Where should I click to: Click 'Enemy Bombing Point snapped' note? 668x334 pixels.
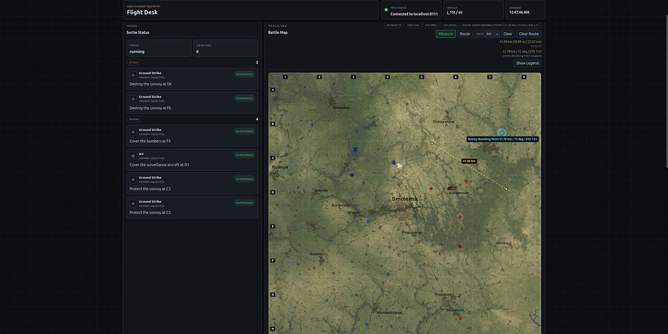[522, 56]
